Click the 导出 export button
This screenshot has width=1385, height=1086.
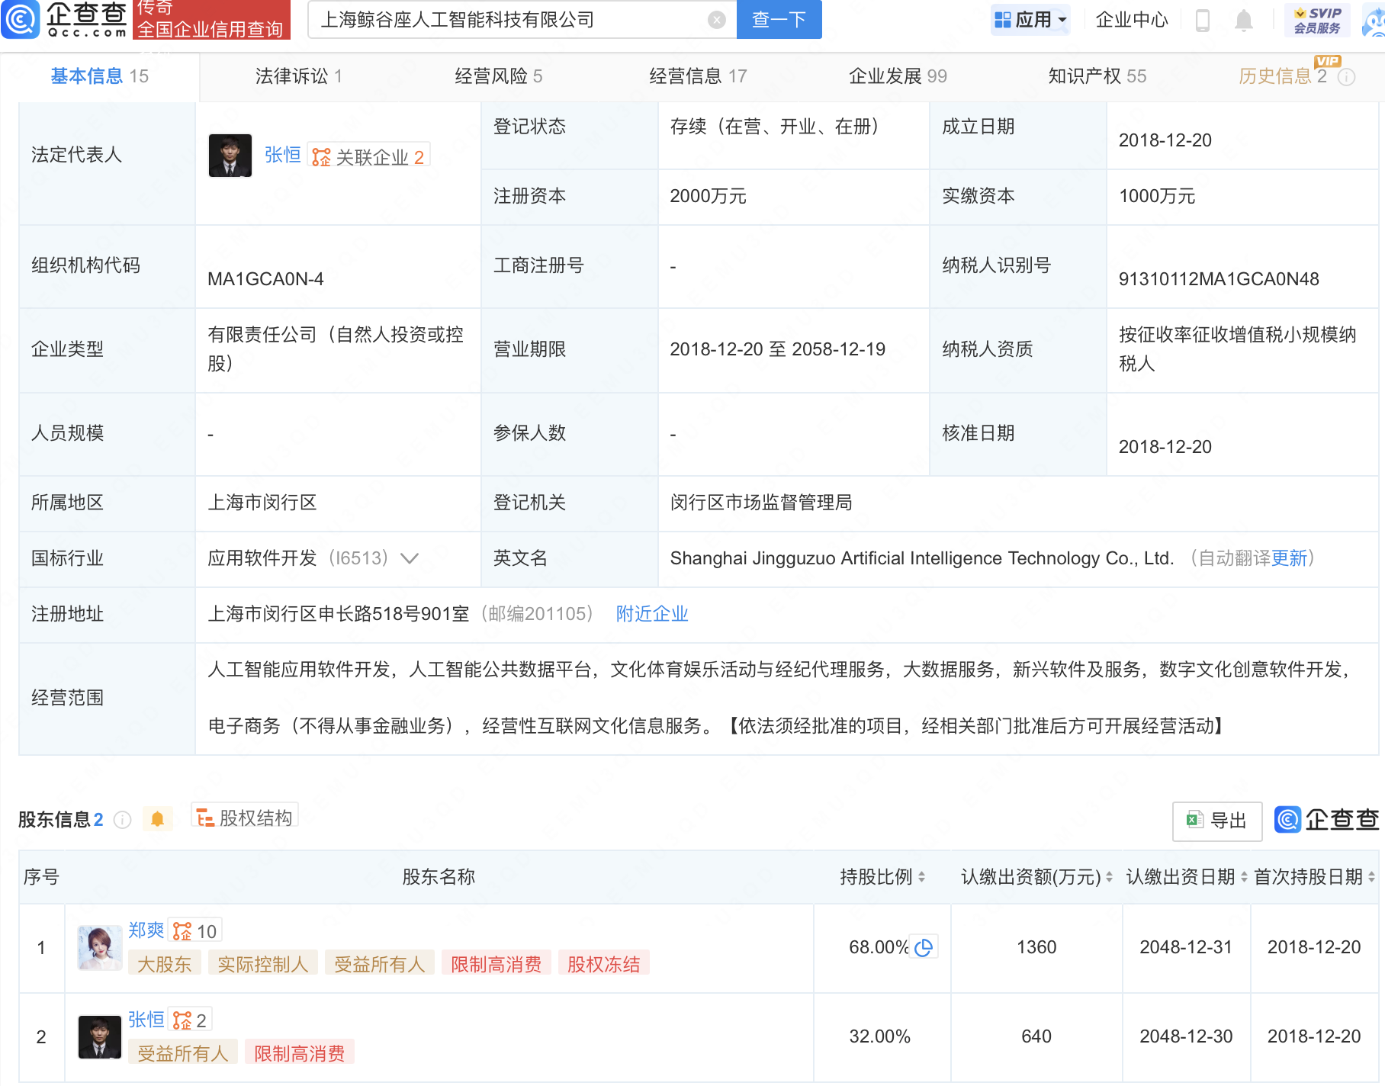pos(1217,821)
